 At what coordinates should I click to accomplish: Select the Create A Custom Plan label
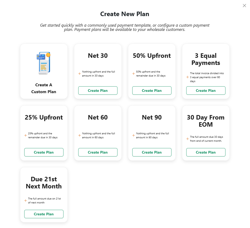coord(44,88)
